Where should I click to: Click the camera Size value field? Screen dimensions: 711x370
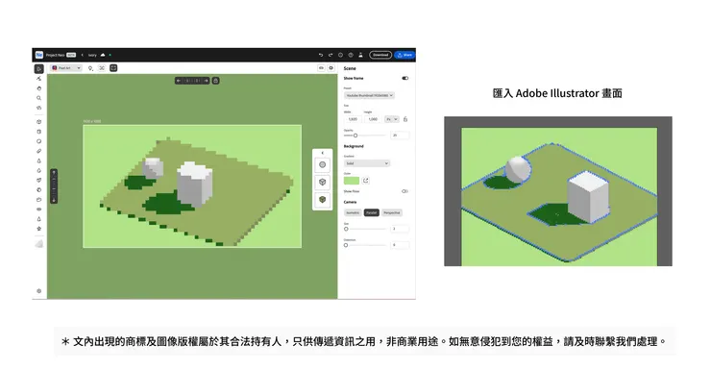point(400,229)
